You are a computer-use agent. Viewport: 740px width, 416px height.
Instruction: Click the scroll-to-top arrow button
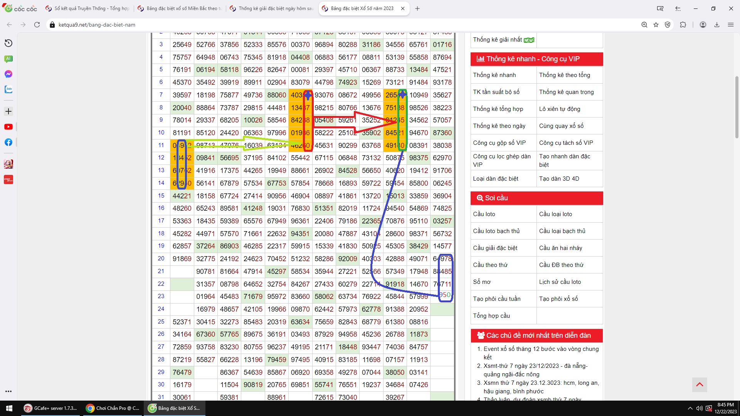tap(700, 384)
